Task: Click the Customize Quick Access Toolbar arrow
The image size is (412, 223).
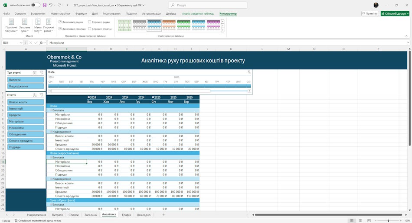Action: click(x=68, y=5)
